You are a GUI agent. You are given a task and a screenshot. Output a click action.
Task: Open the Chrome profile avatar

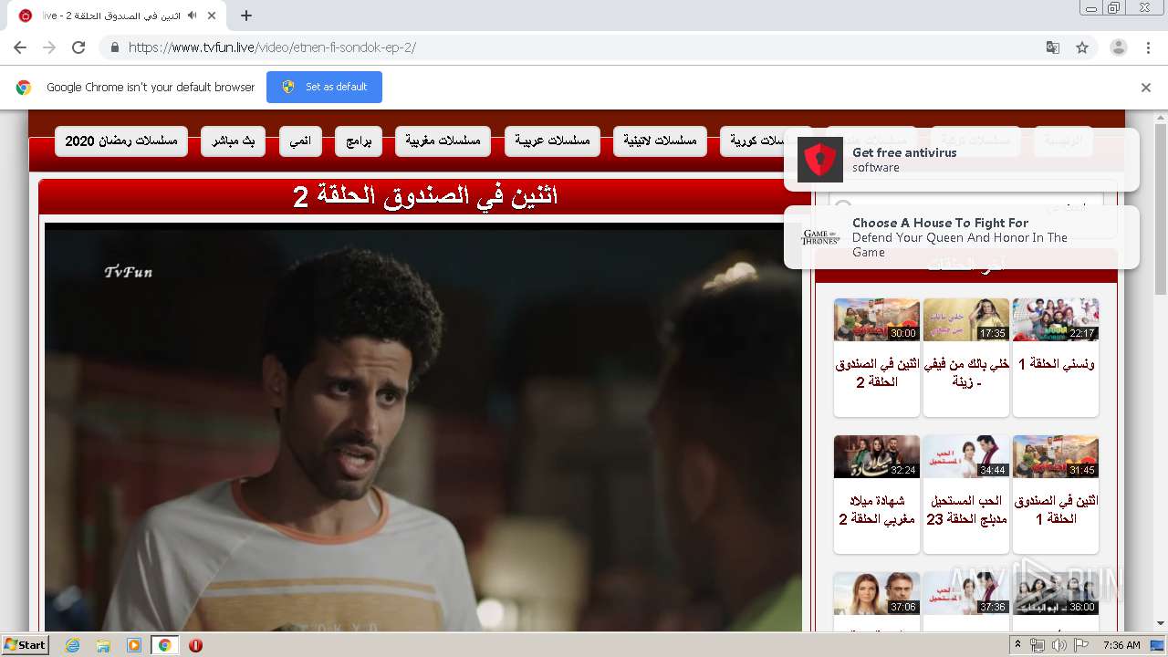coord(1118,47)
